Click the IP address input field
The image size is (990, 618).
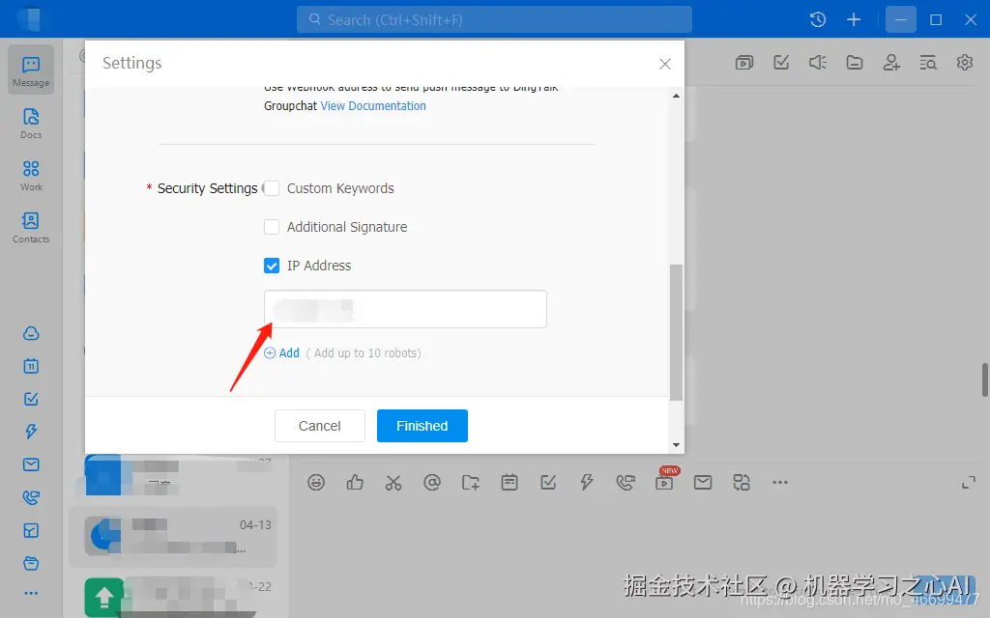405,309
